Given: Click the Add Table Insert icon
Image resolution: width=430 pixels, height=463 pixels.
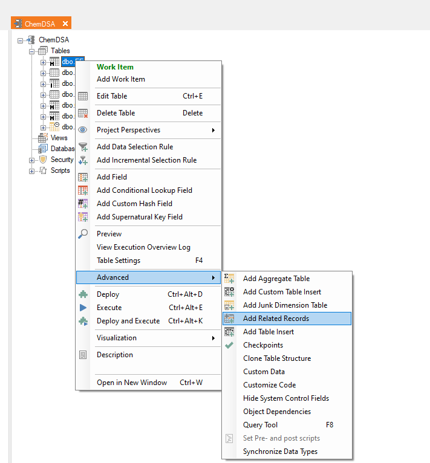Looking at the screenshot, I should click(x=229, y=332).
